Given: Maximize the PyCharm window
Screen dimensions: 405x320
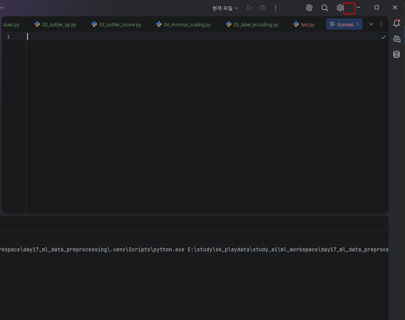Looking at the screenshot, I should [x=377, y=7].
